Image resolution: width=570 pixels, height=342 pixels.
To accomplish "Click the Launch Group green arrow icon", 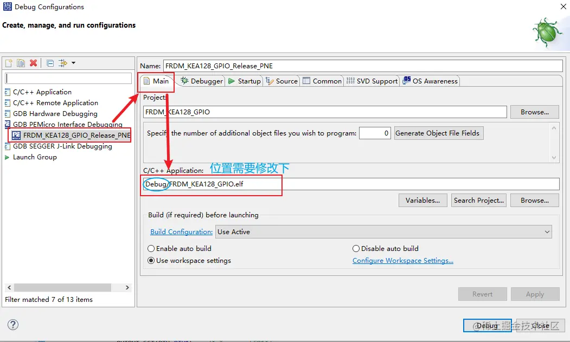I will tap(7, 157).
